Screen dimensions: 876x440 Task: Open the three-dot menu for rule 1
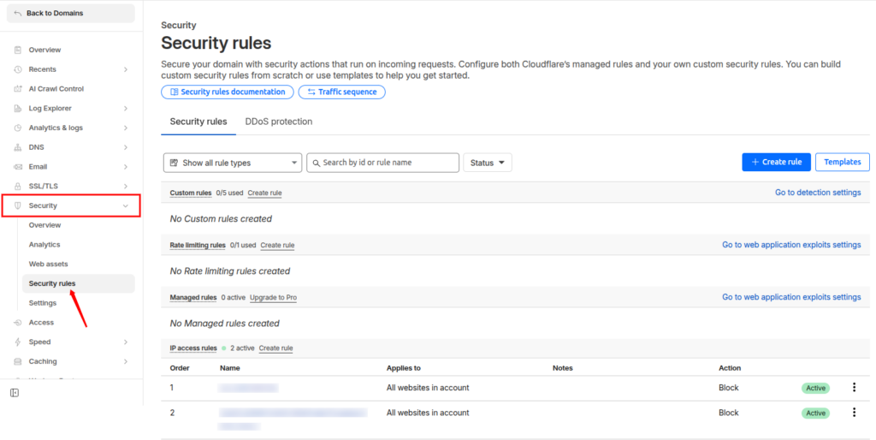(854, 388)
